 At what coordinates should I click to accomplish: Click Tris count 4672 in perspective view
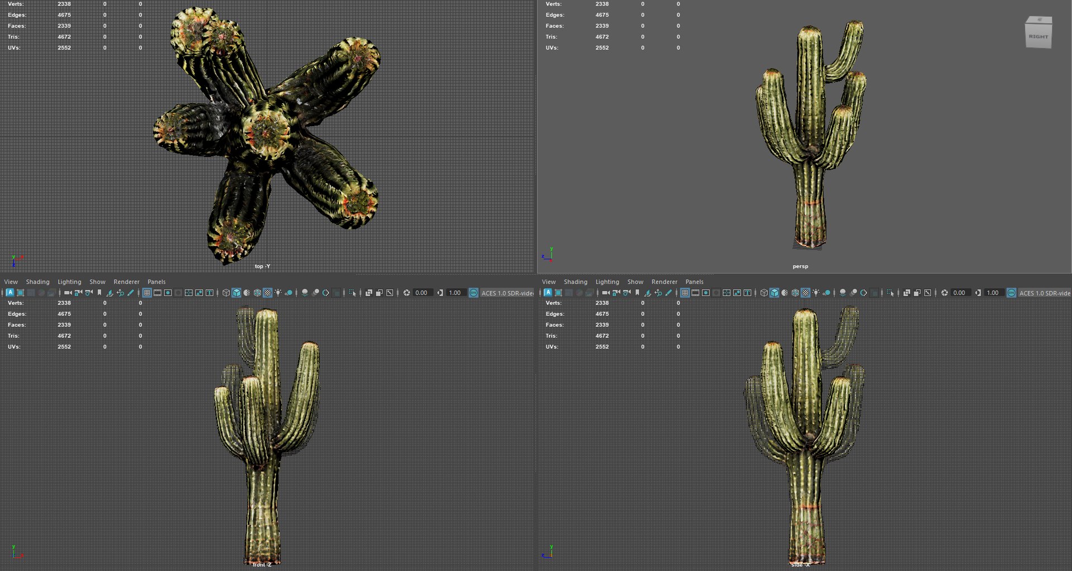click(x=602, y=37)
